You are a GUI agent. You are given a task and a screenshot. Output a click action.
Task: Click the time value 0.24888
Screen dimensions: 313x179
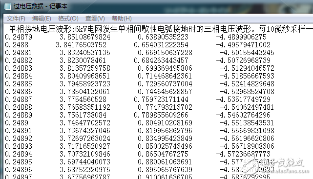click(x=19, y=107)
